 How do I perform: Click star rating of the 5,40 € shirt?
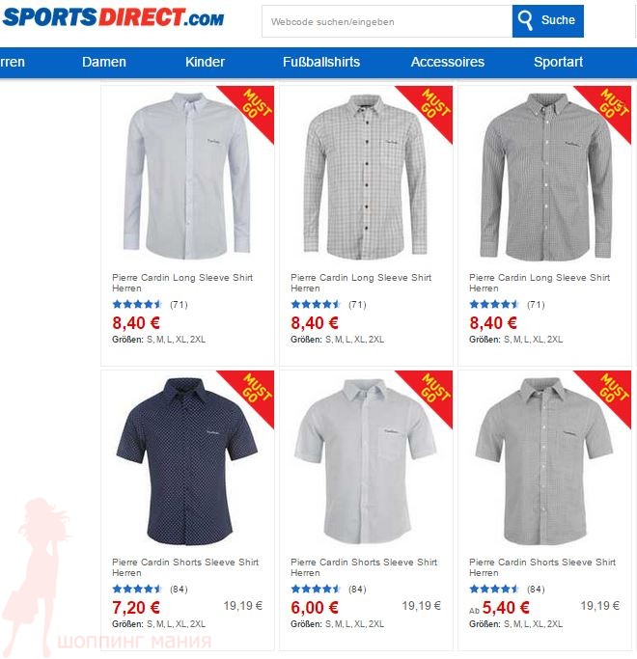tap(494, 590)
